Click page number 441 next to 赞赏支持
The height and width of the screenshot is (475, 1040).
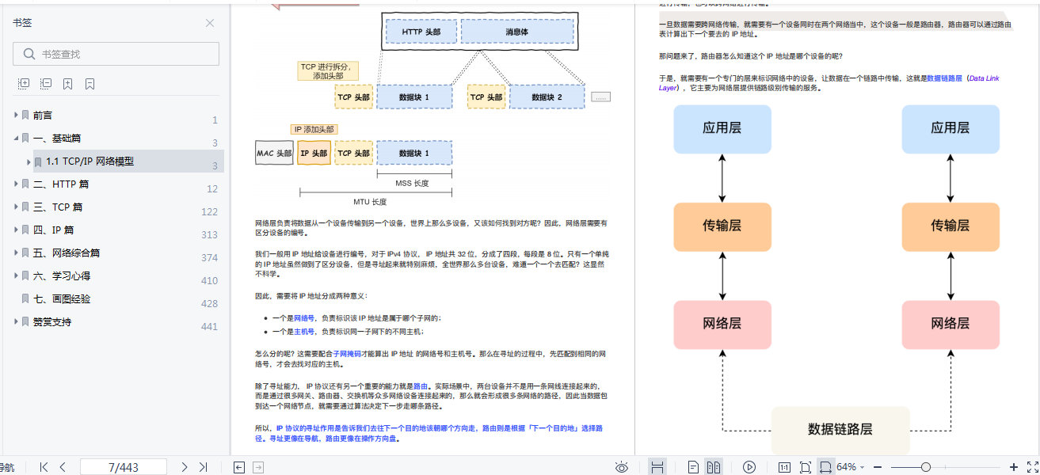(x=209, y=326)
